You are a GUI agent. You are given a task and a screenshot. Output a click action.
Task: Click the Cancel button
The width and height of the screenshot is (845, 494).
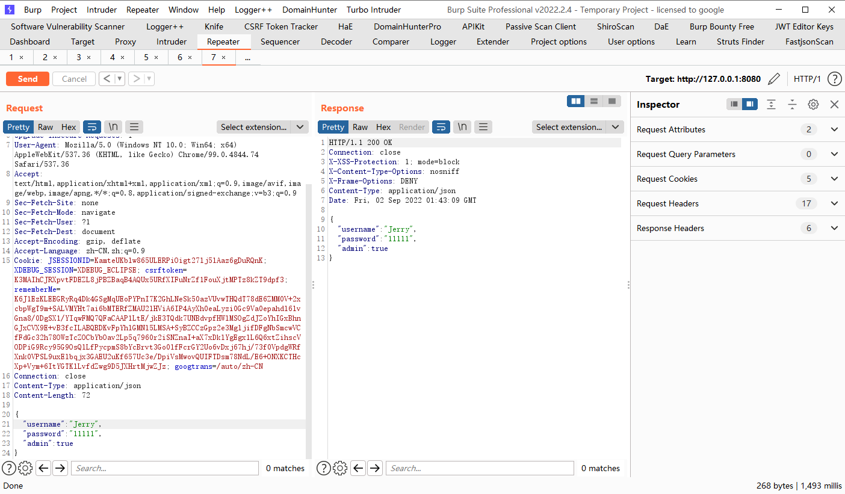click(x=74, y=79)
